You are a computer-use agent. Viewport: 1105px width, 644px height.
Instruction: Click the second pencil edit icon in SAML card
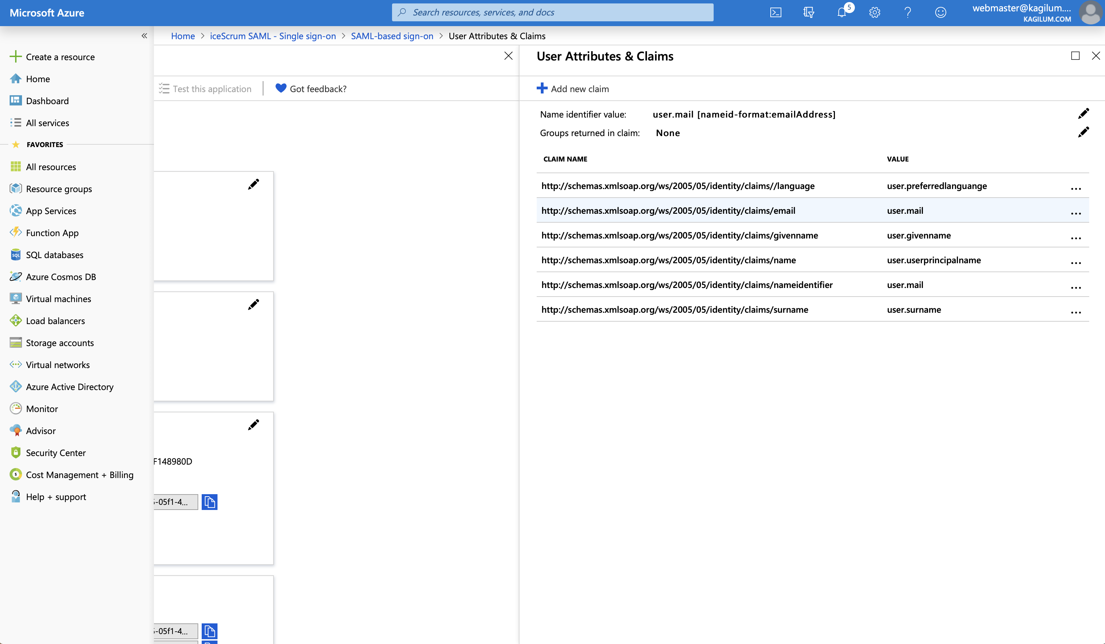254,304
